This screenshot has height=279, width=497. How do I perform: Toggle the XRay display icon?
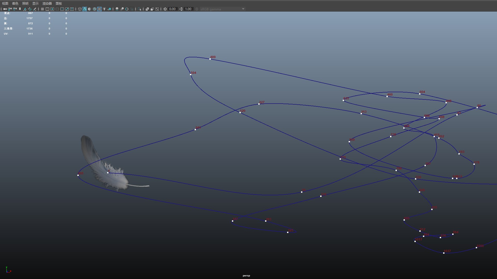click(x=147, y=9)
